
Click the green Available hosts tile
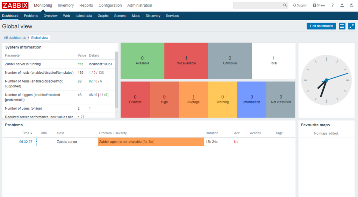[142, 61]
